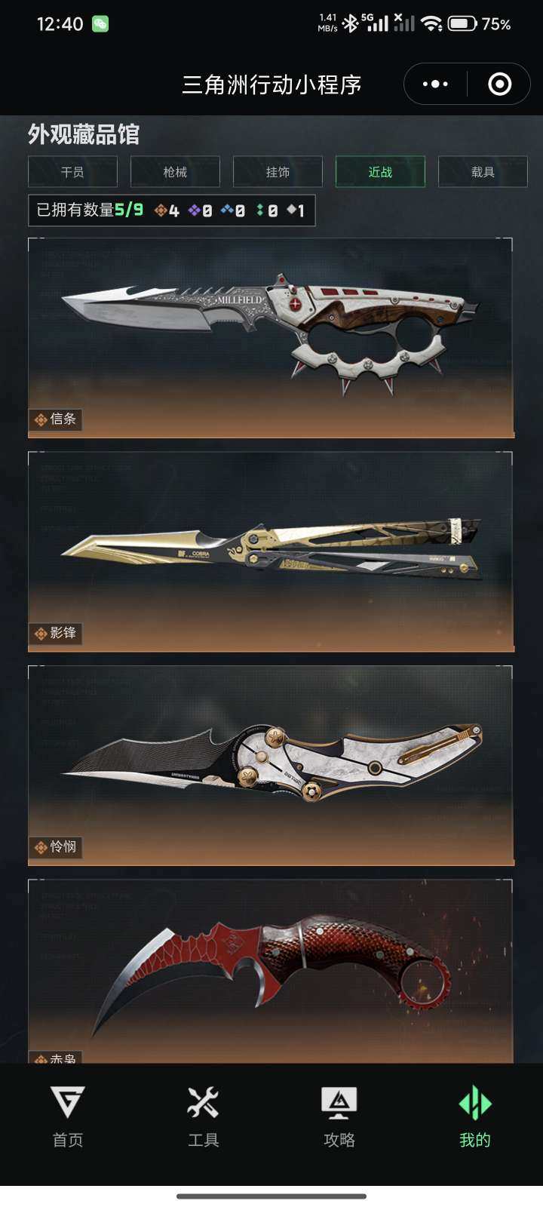Tap the blue rarity count icon
Viewport: 543px width, 1207px height.
(x=227, y=210)
